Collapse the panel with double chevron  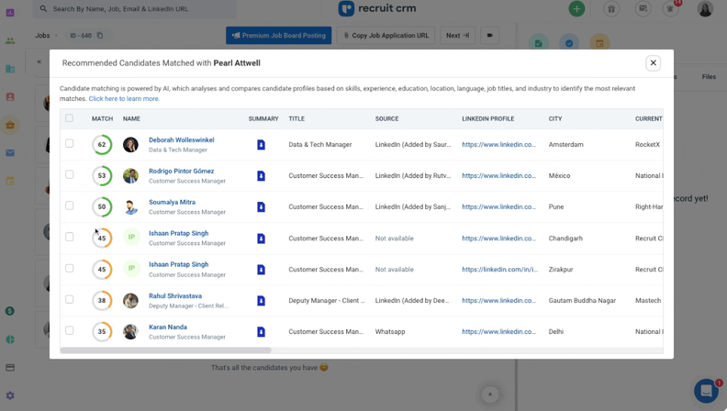click(x=39, y=61)
